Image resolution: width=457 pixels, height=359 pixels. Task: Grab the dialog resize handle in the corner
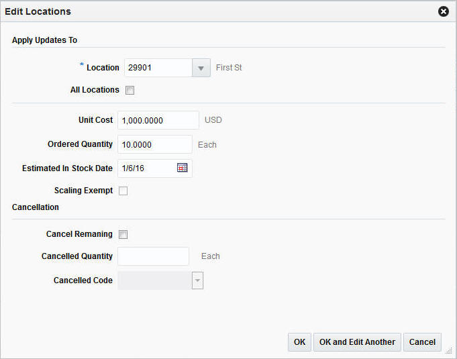449,351
